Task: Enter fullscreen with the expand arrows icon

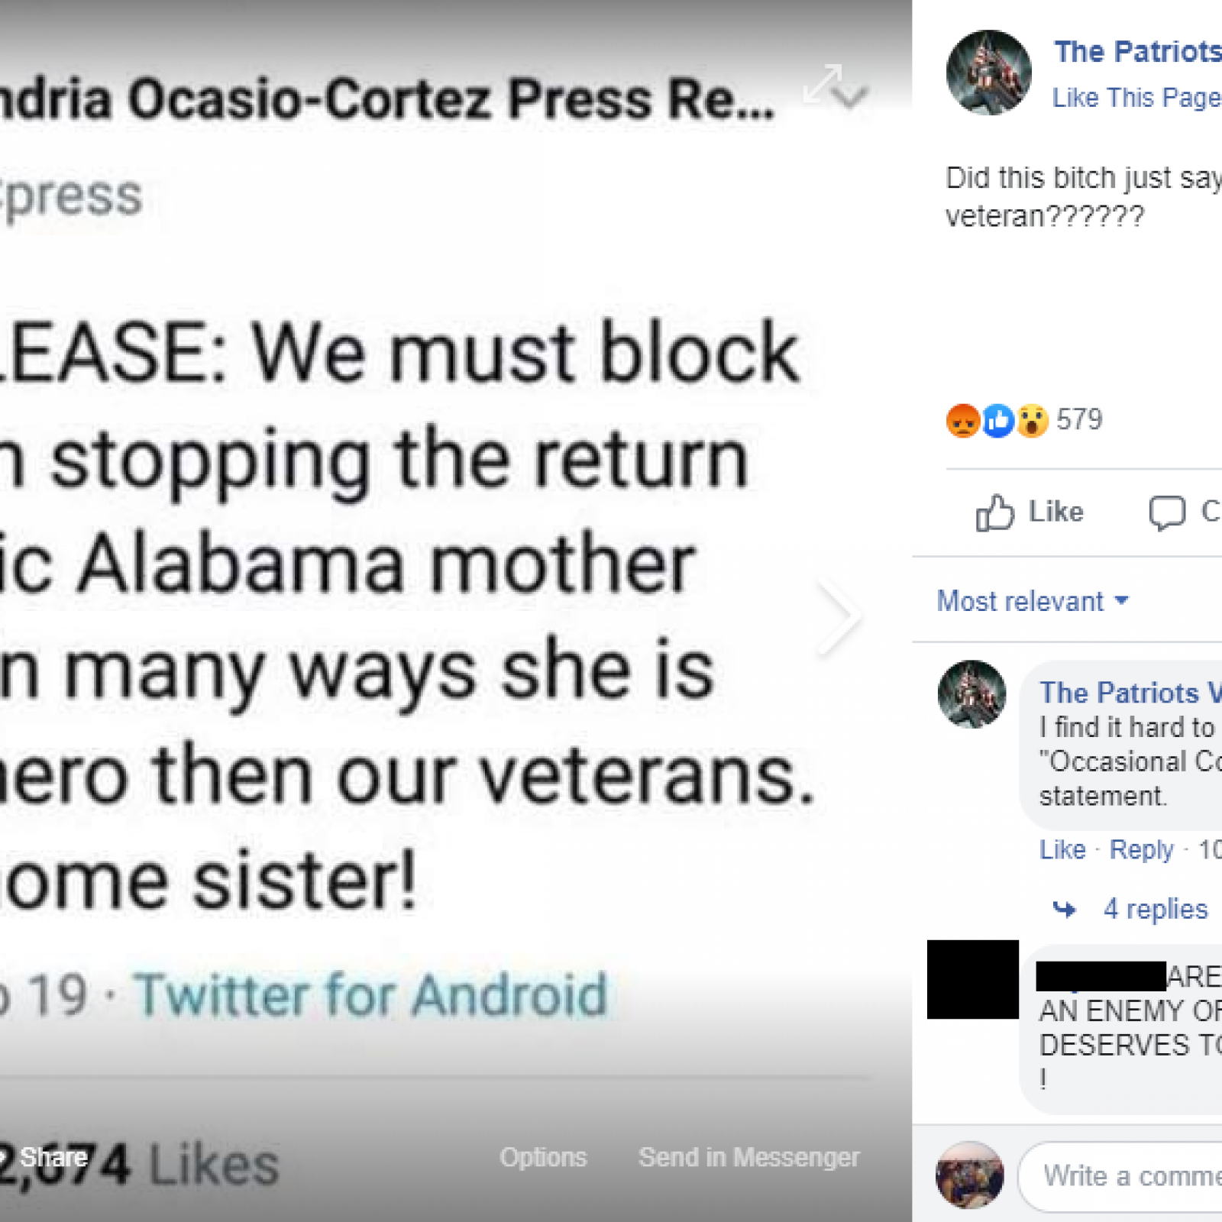Action: coord(823,82)
